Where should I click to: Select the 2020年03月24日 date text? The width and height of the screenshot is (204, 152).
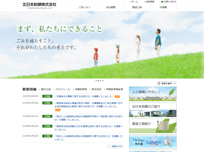tap(30, 103)
